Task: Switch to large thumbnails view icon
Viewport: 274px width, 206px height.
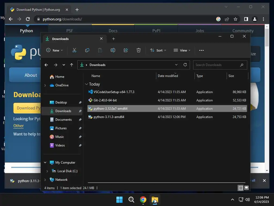Action: pos(246,188)
